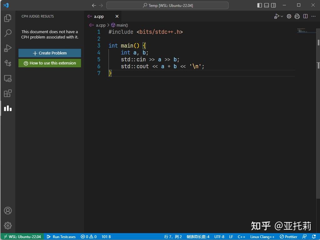The image size is (320, 240).
Task: Open the Manage settings gear at bottom left
Action: (x=8, y=225)
